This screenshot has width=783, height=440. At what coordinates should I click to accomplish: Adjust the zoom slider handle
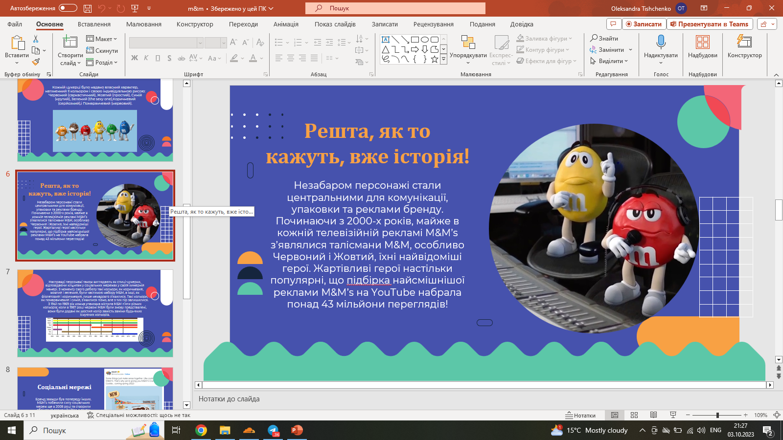717,415
